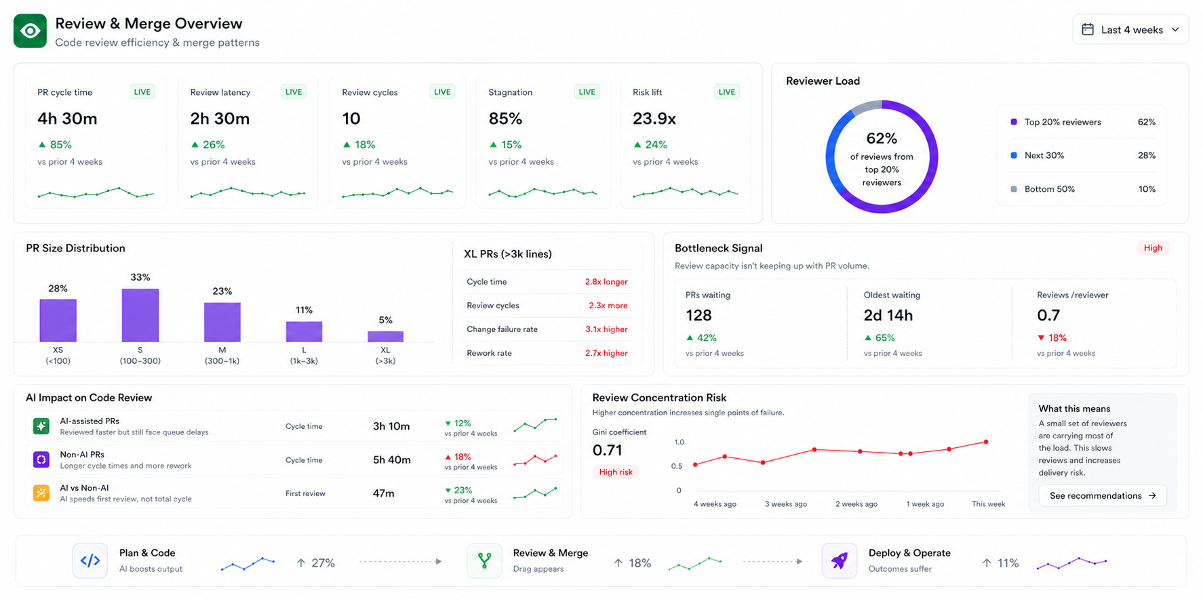Click the '85%' Stagnation value
The width and height of the screenshot is (1203, 601).
point(505,119)
